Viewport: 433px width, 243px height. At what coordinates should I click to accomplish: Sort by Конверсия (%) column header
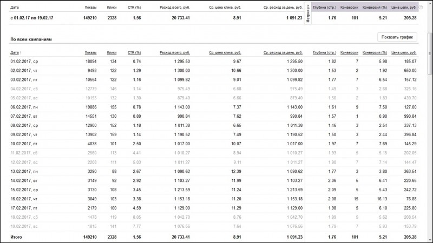pyautogui.click(x=375, y=52)
